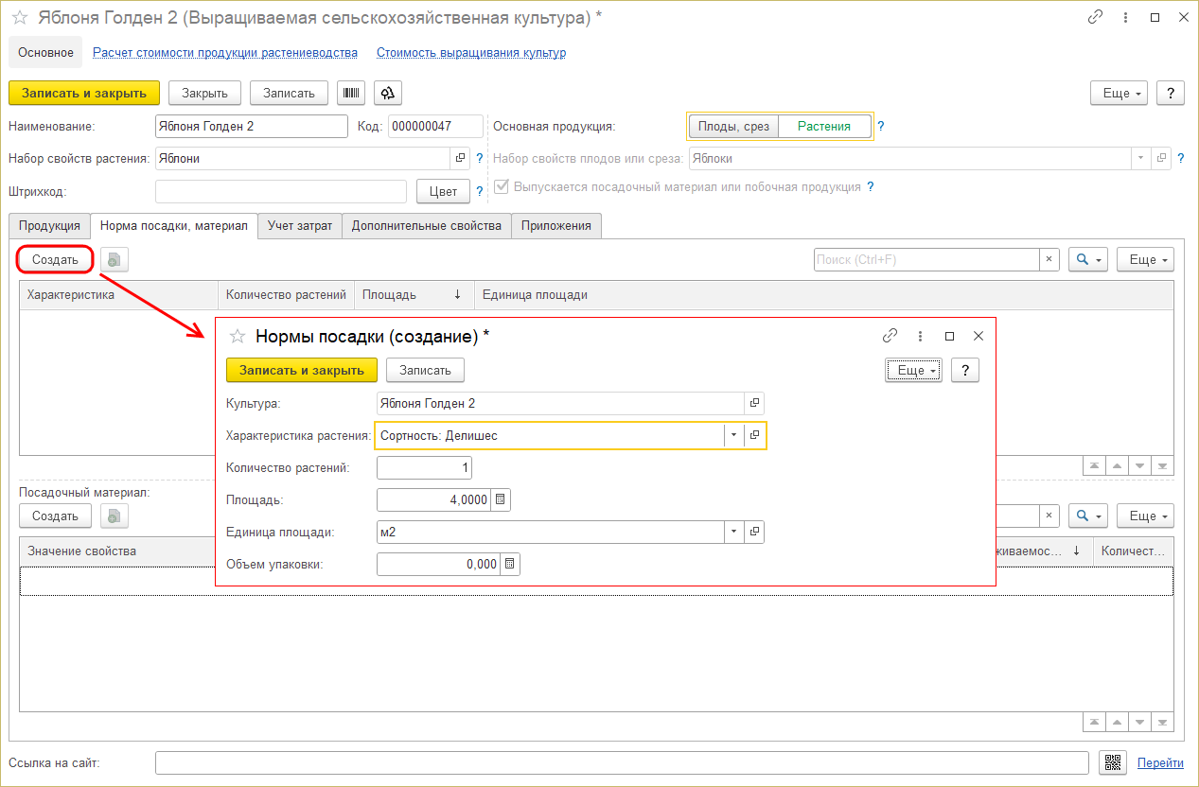Open the Продукция tab
Viewport: 1199px width, 787px height.
pos(49,226)
